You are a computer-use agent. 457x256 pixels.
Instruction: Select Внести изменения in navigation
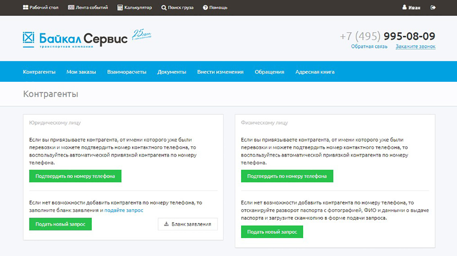[220, 72]
